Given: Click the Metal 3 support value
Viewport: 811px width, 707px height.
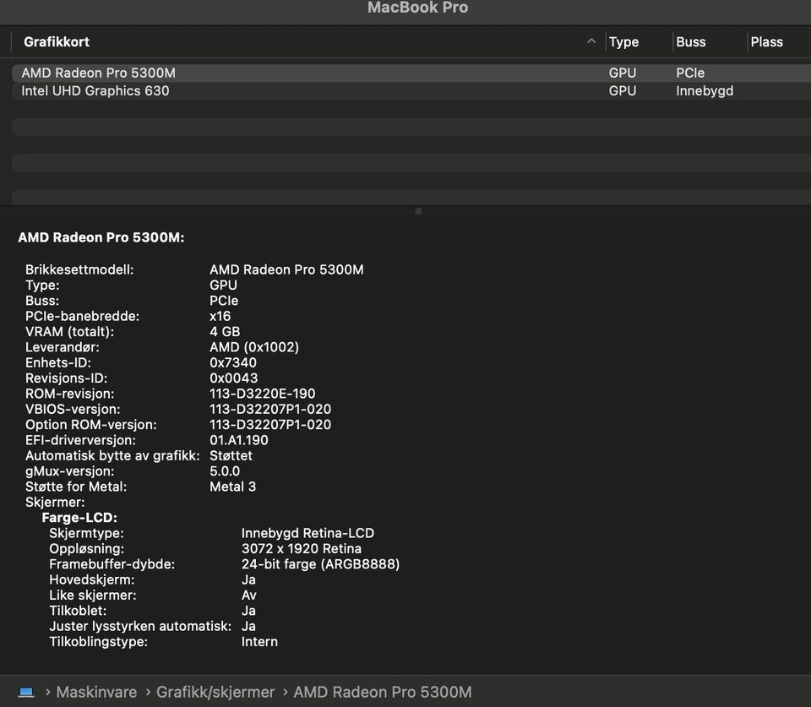Looking at the screenshot, I should coord(232,487).
